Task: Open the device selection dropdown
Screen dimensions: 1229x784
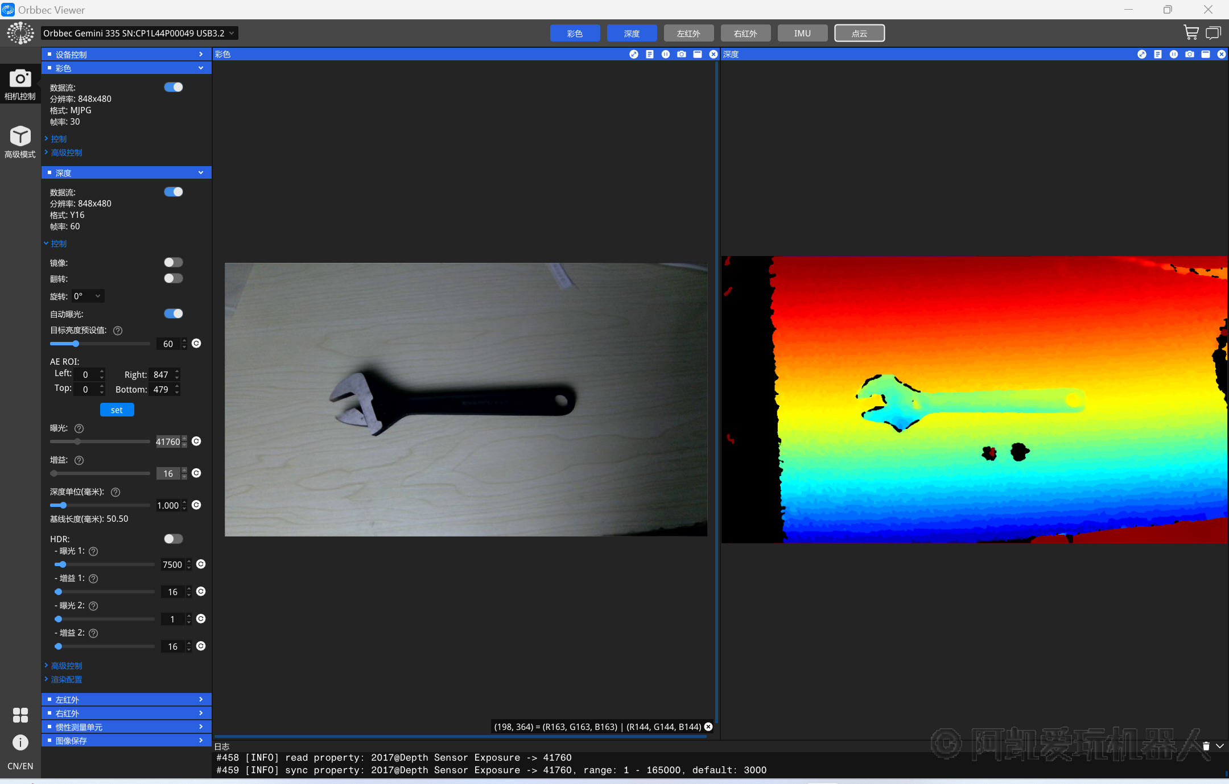Action: tap(139, 33)
